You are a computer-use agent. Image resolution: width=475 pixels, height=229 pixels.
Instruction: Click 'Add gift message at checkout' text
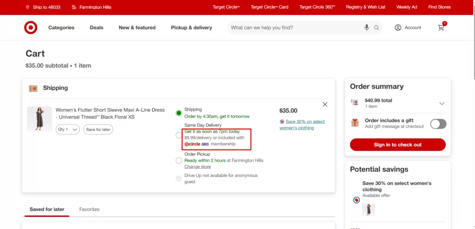click(x=394, y=126)
